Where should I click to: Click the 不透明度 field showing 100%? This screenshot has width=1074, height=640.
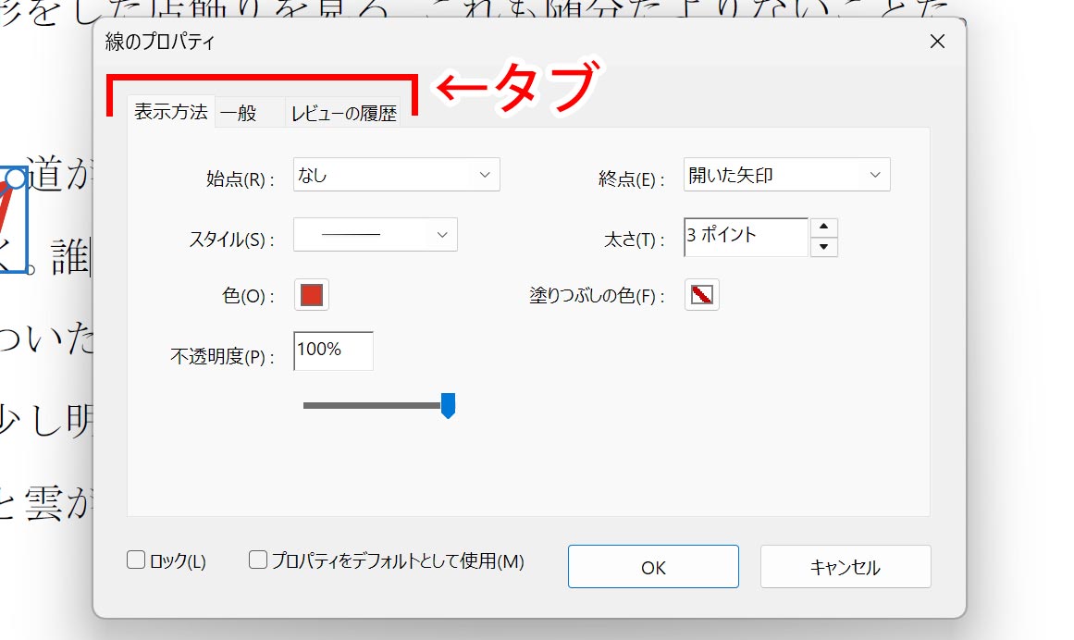tap(332, 351)
